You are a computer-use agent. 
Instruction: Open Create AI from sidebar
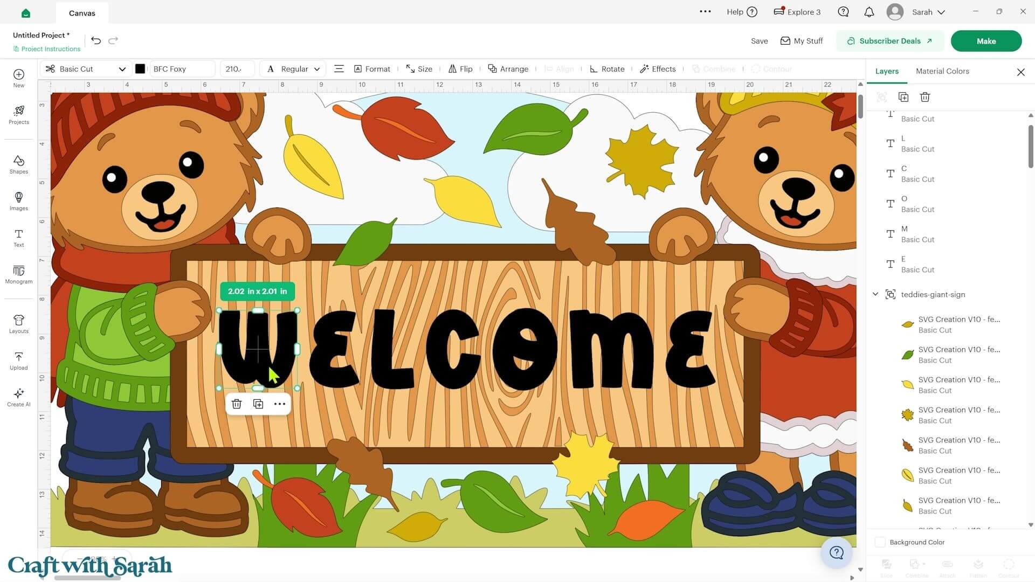click(x=18, y=397)
